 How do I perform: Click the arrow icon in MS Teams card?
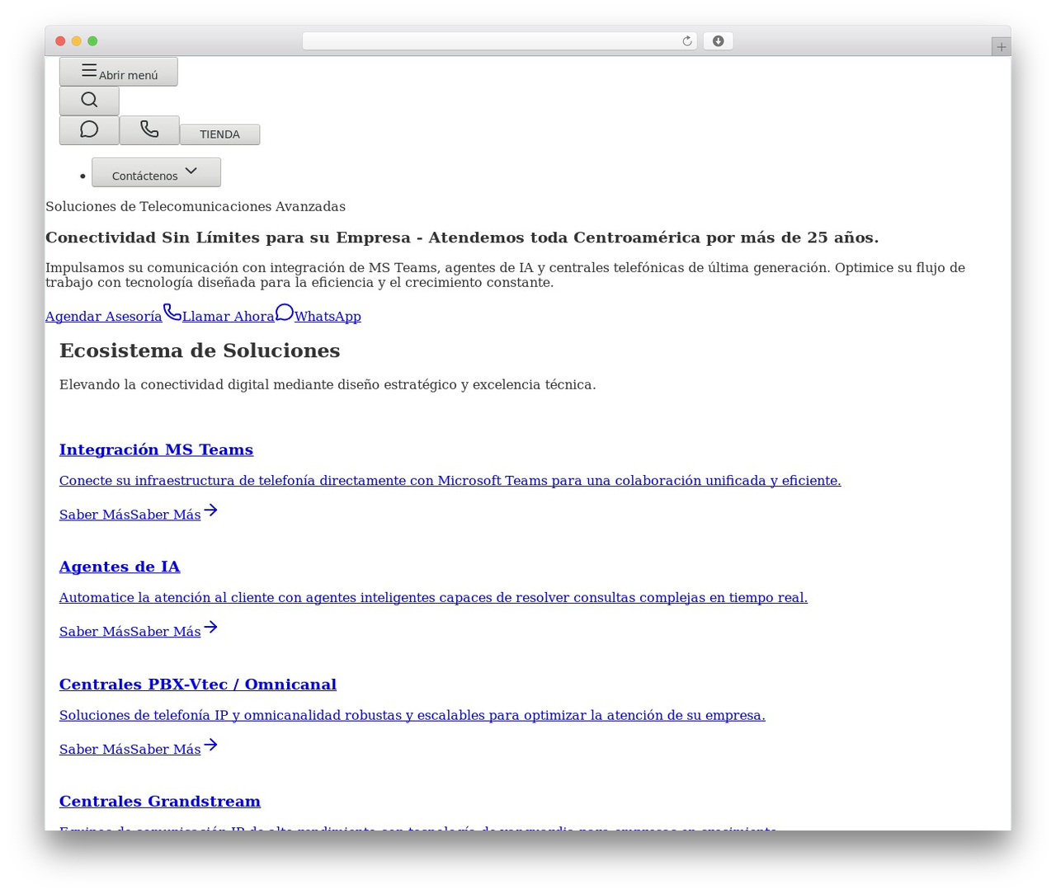point(210,511)
